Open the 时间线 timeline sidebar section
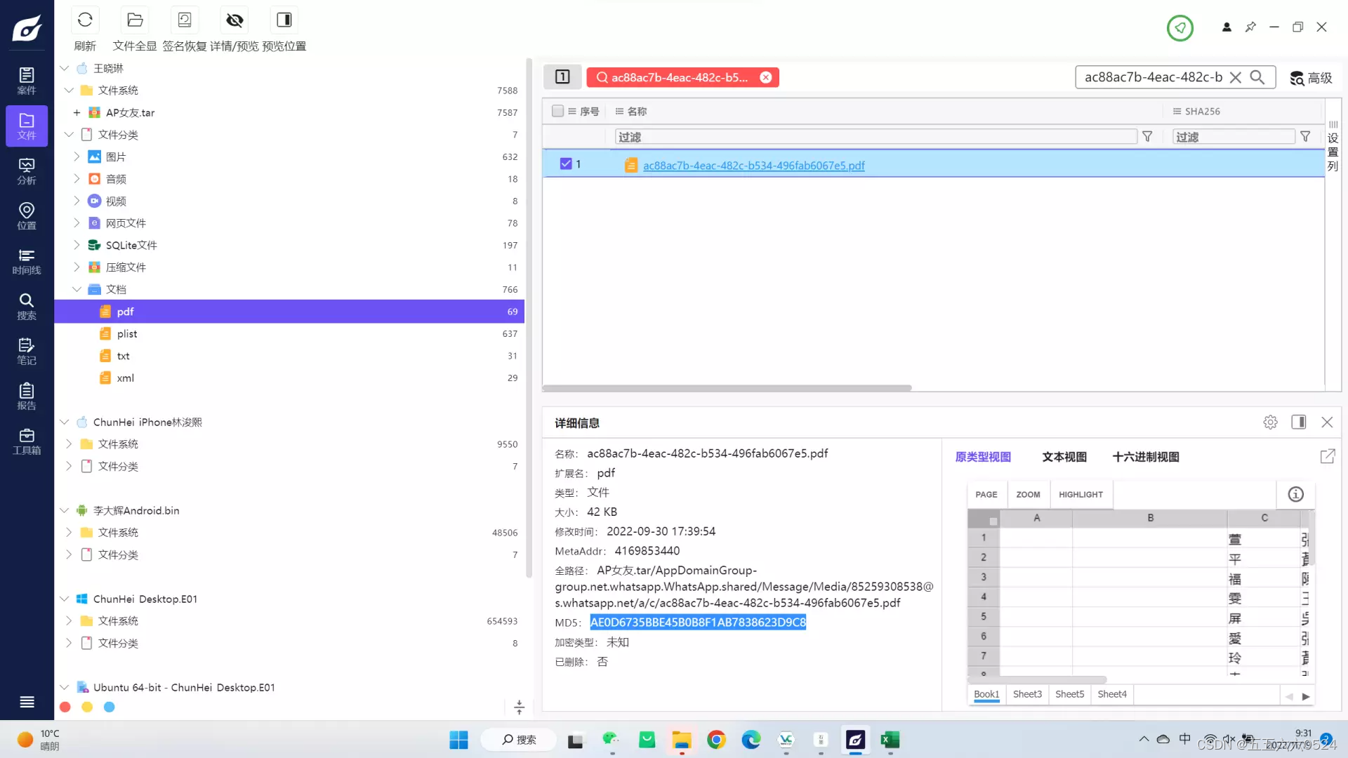The width and height of the screenshot is (1348, 758). pyautogui.click(x=27, y=261)
